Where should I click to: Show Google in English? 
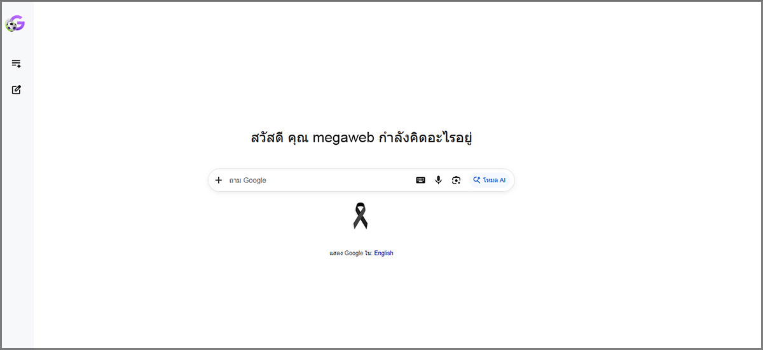click(x=383, y=253)
